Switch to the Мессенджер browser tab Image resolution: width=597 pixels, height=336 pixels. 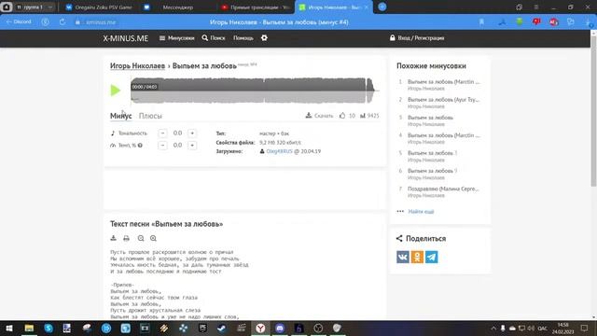pos(177,7)
